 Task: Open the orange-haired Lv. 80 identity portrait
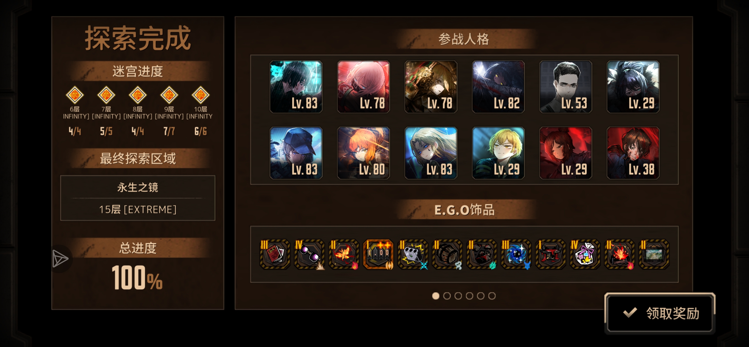coord(363,153)
